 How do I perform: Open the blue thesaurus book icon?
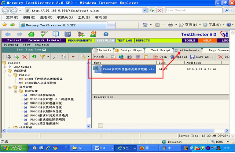click(x=68, y=34)
